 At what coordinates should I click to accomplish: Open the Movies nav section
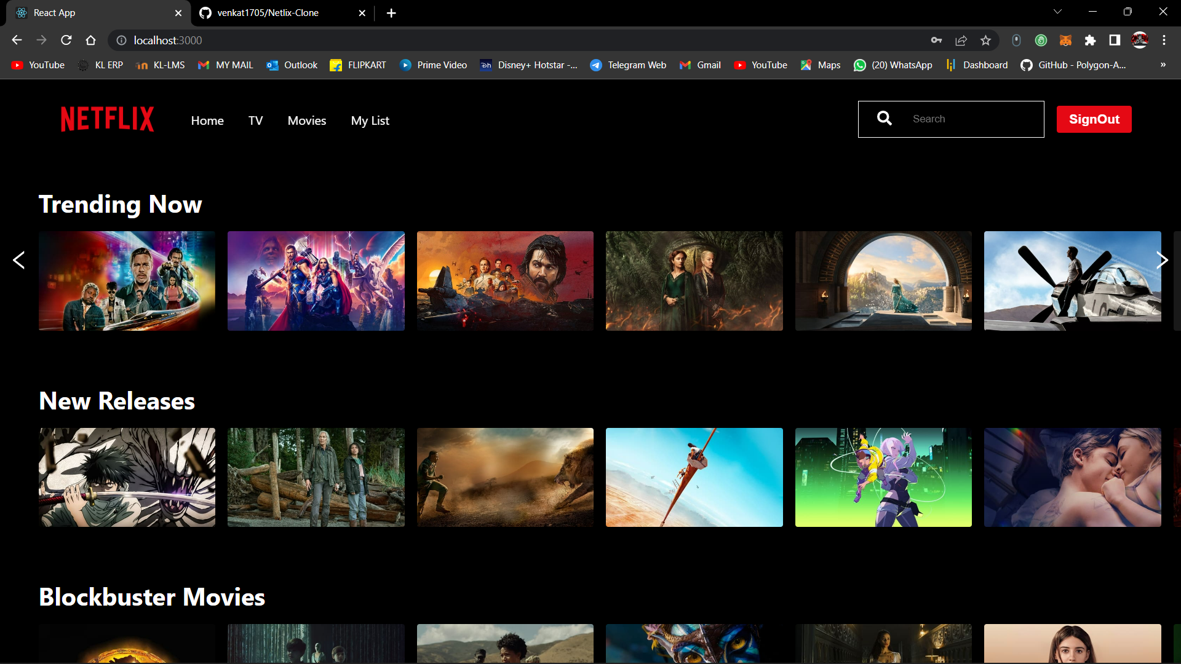pos(307,121)
